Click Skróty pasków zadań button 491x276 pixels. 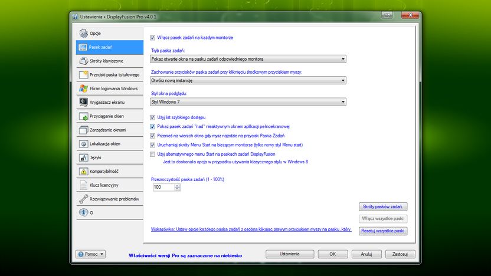383,206
